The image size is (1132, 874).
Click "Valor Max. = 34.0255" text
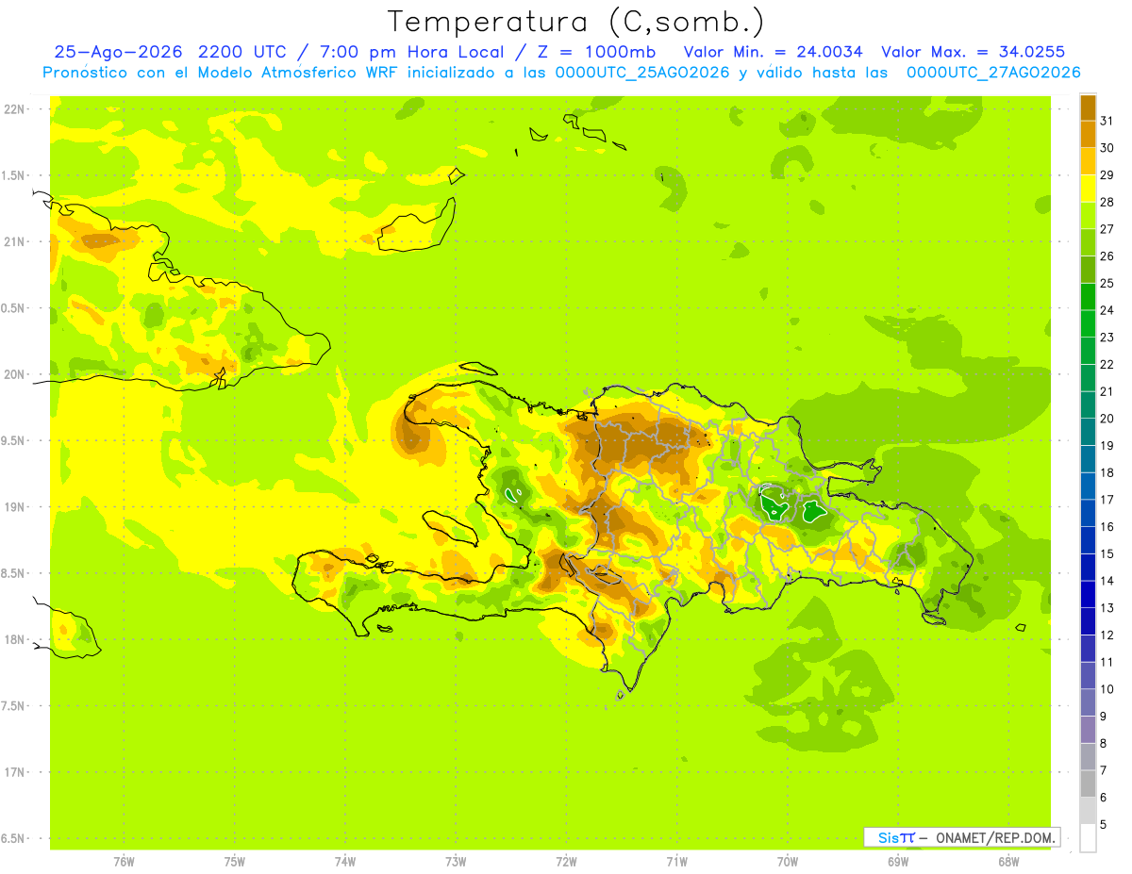974,52
